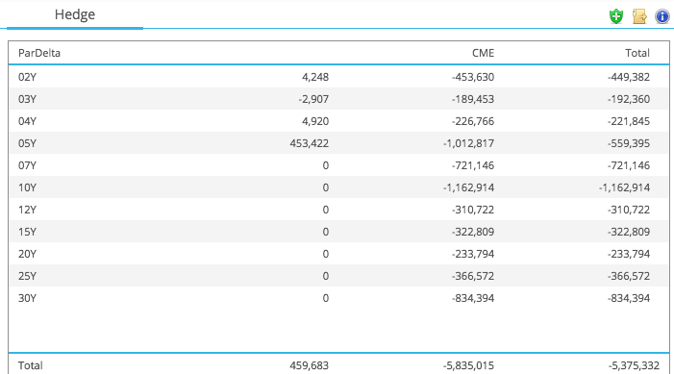The image size is (674, 374).
Task: Switch to the Hedge tab
Action: [x=75, y=14]
